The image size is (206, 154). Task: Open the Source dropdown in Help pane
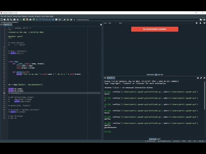tap(112, 23)
